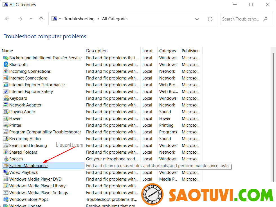Click 'Troubleshoot problems th...' description
Viewport: 276px width, 207px height.
coord(111,199)
